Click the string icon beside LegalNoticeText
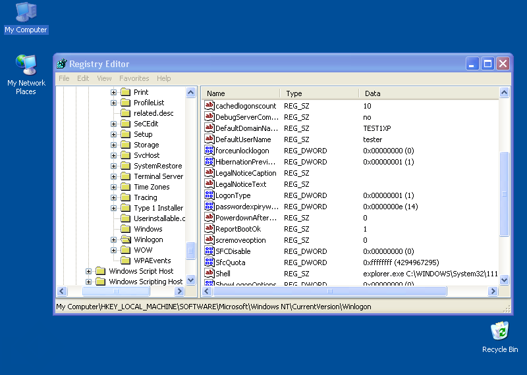Screen dimensions: 527x375 tap(209, 184)
